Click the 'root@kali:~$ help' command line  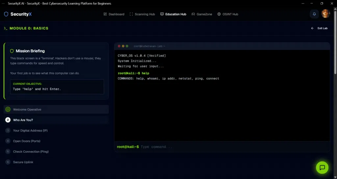click(134, 73)
